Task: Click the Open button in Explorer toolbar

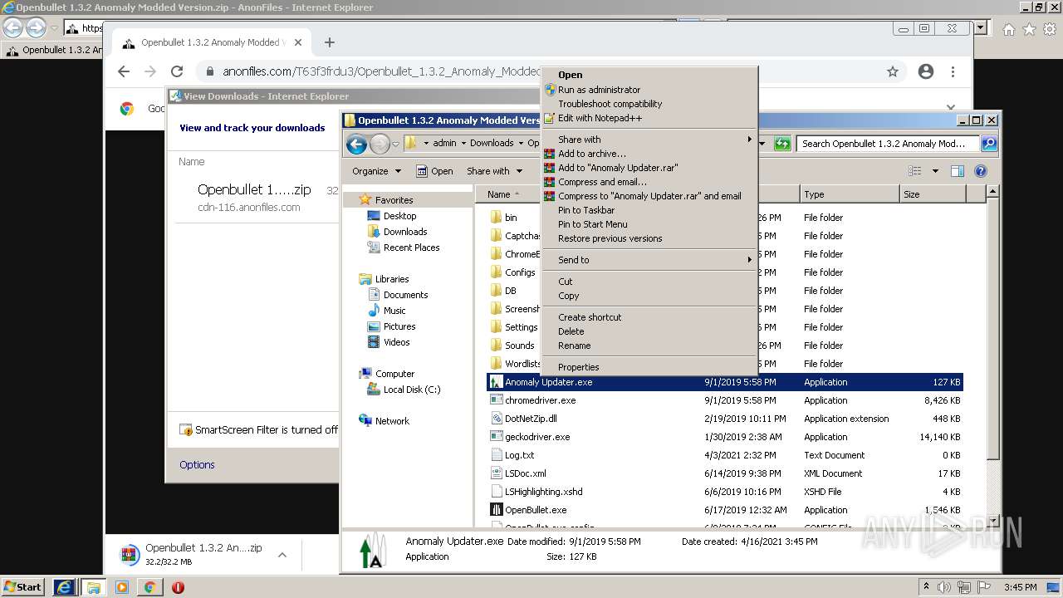Action: click(x=434, y=171)
